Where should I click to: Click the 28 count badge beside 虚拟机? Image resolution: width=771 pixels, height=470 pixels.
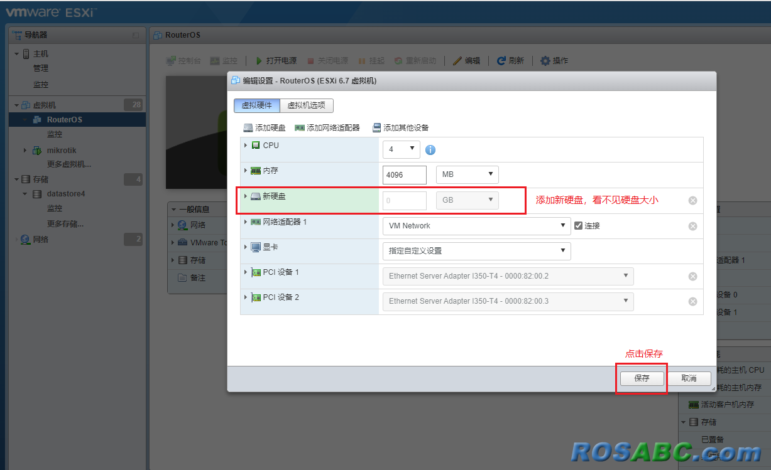[x=133, y=105]
